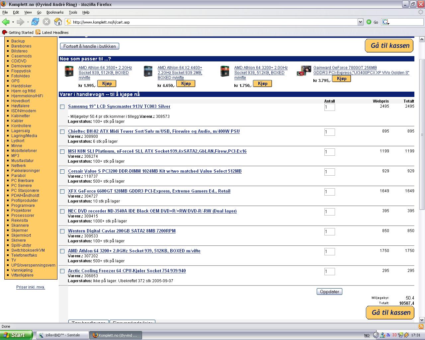Click the bottom Gå til kassen button
The width and height of the screenshot is (425, 340).
pyautogui.click(x=390, y=312)
